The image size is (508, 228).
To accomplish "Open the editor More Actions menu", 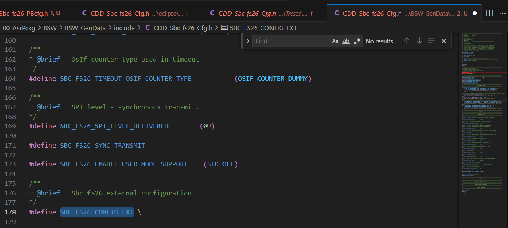I will 502,13.
